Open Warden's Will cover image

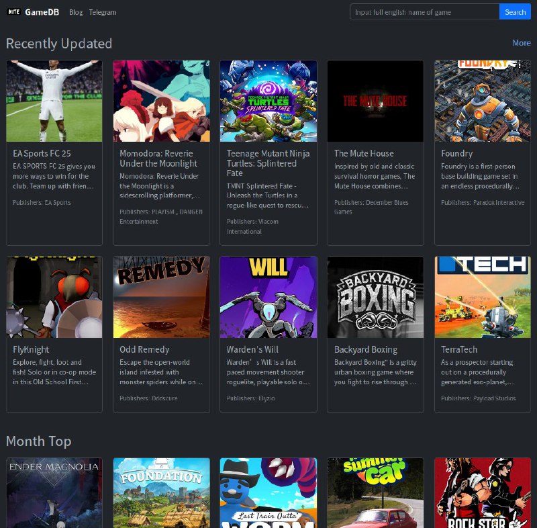268,297
